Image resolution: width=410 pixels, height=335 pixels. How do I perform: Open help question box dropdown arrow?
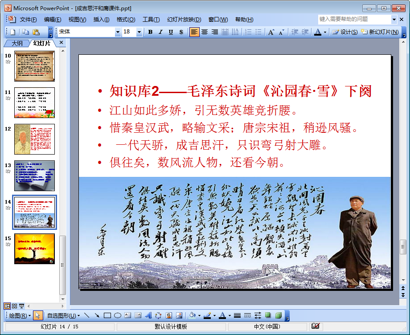pyautogui.click(x=394, y=19)
